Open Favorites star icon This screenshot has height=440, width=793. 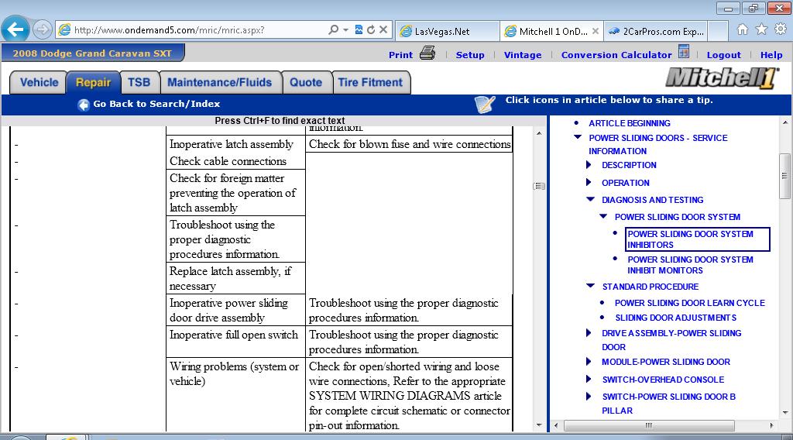(x=761, y=29)
